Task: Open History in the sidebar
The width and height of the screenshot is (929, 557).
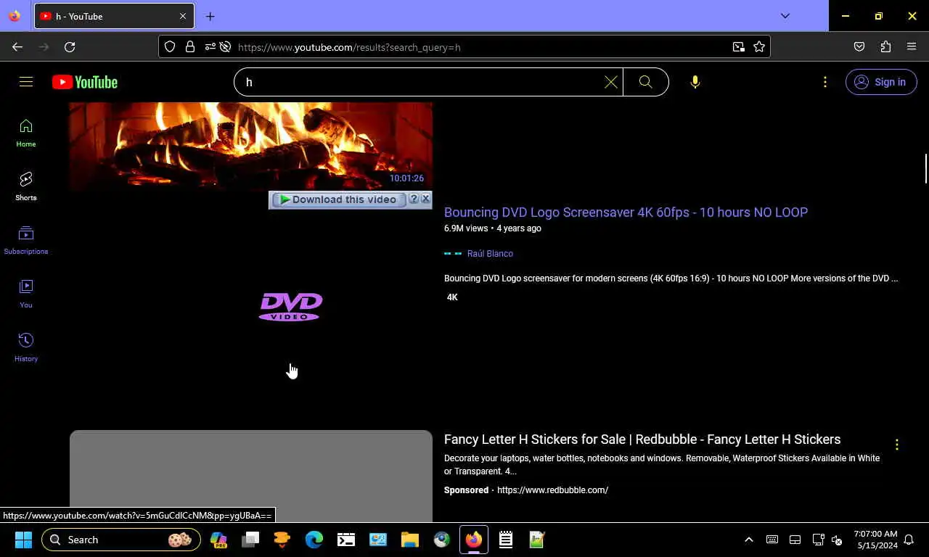Action: click(26, 347)
